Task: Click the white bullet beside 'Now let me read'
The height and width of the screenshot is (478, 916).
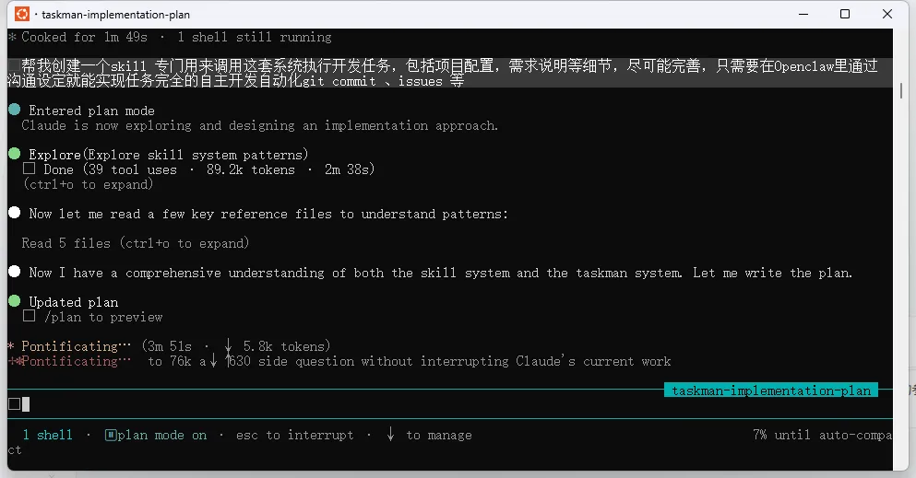Action: click(15, 213)
